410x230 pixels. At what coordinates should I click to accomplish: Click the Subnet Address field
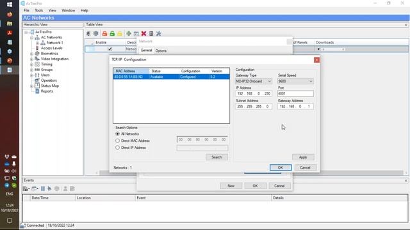(x=254, y=107)
